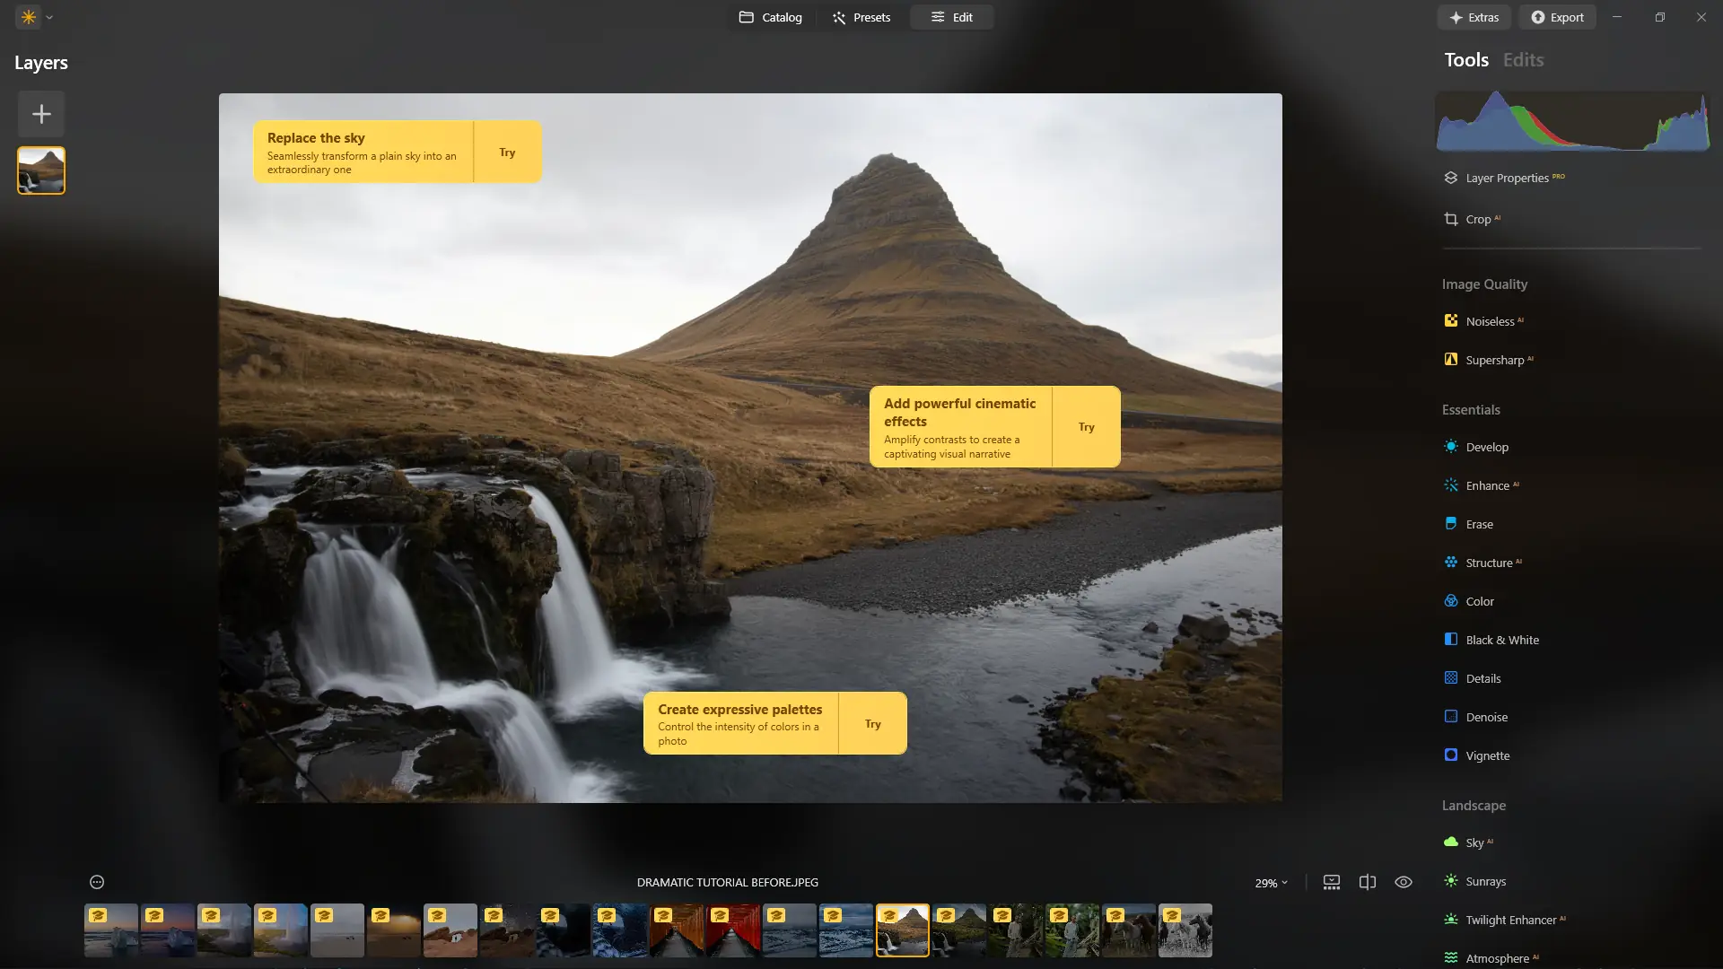Click Try on Replace the sky

tap(507, 153)
